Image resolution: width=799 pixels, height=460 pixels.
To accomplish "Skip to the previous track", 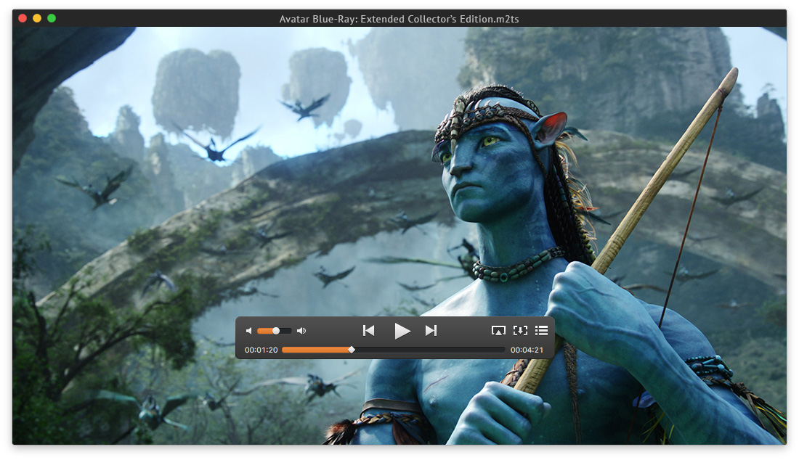I will pos(368,331).
